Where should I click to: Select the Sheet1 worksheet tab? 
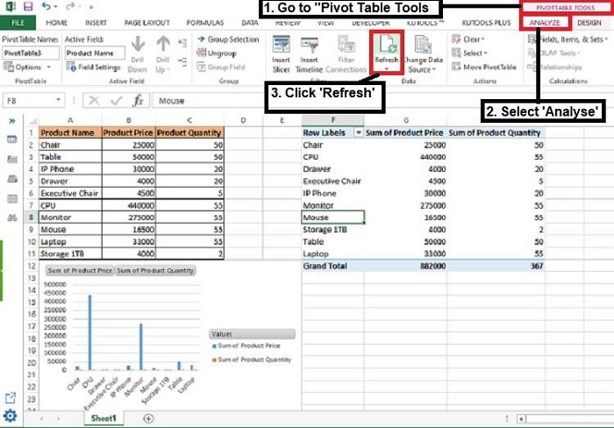coord(104,418)
